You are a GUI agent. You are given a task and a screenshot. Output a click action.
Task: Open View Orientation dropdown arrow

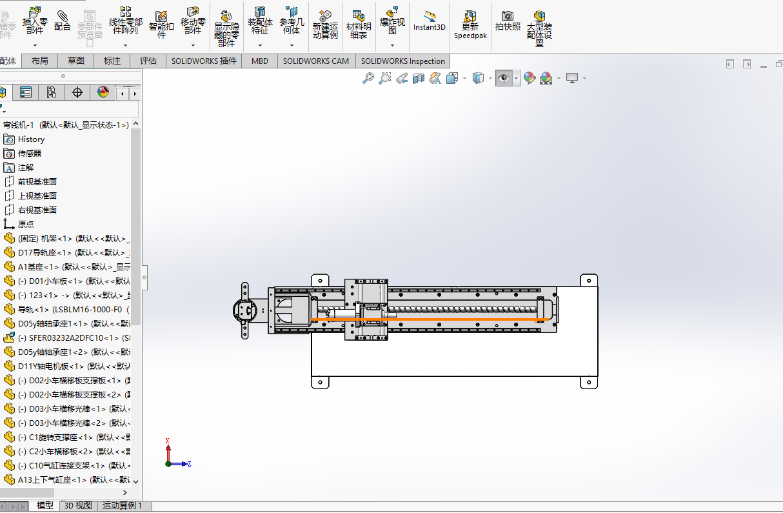click(x=464, y=78)
